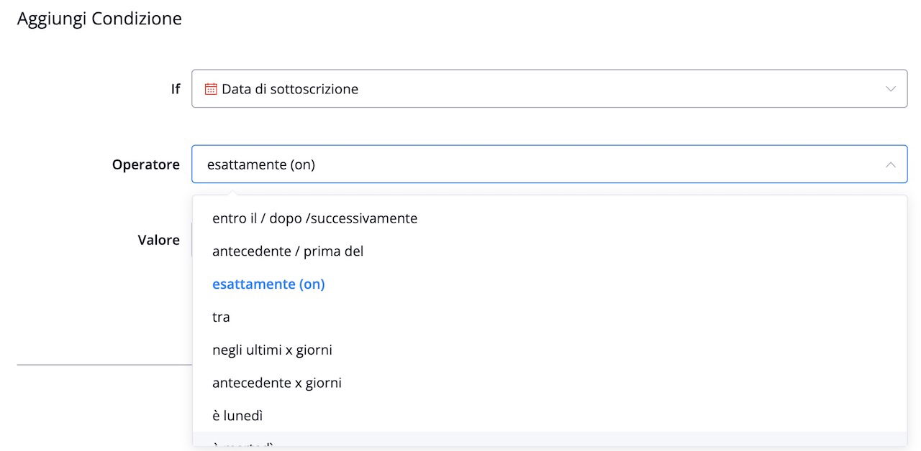Click the 'Valore' field label

coord(158,240)
